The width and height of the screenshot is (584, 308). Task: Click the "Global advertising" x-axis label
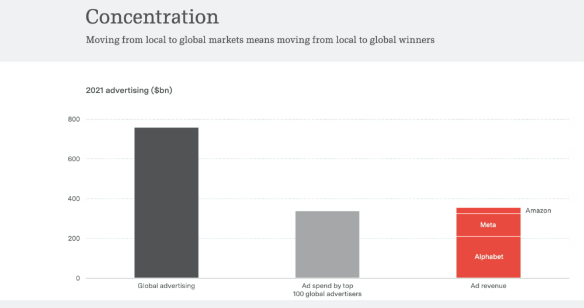click(x=166, y=286)
